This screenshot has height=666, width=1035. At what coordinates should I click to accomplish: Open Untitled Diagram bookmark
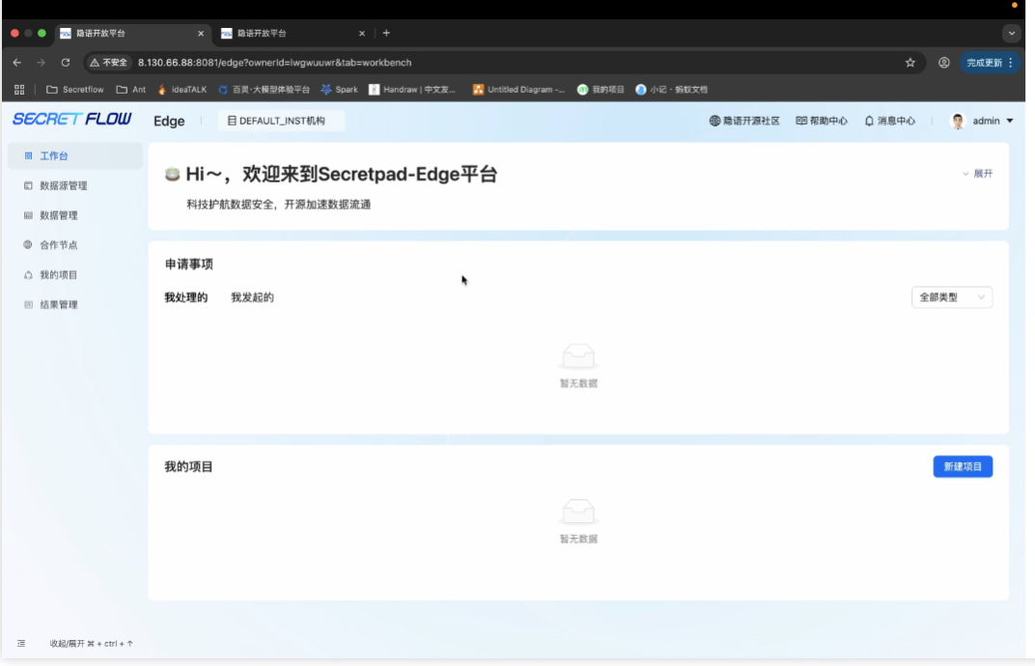point(518,90)
